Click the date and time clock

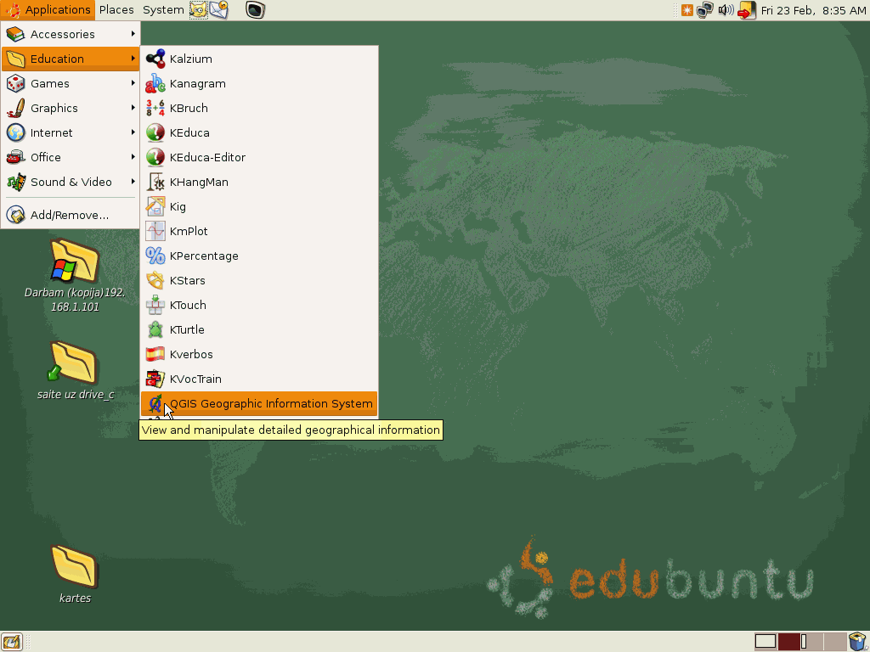pyautogui.click(x=813, y=10)
